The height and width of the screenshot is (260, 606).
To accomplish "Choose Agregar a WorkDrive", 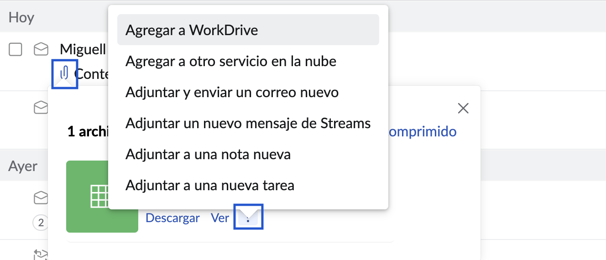I will point(248,30).
